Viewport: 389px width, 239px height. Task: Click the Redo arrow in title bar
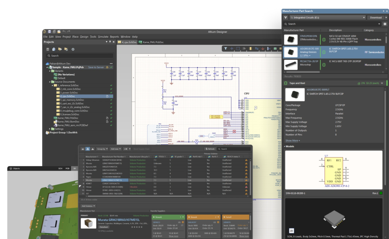[69, 32]
